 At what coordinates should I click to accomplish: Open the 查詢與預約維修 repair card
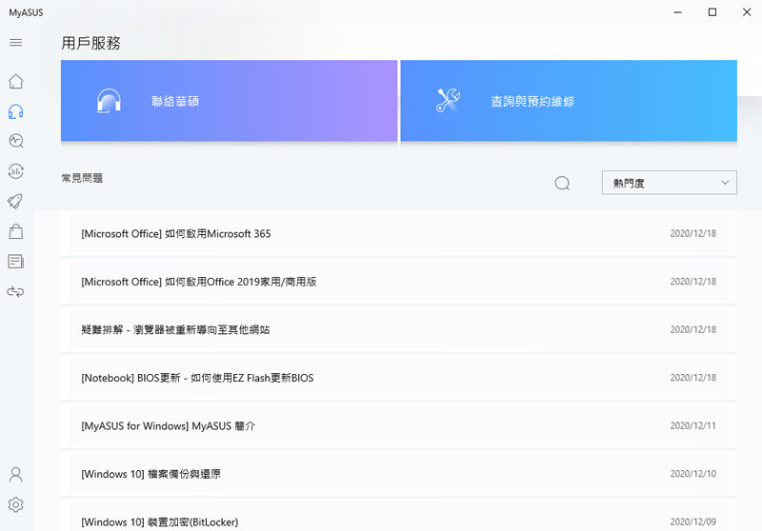coord(569,101)
